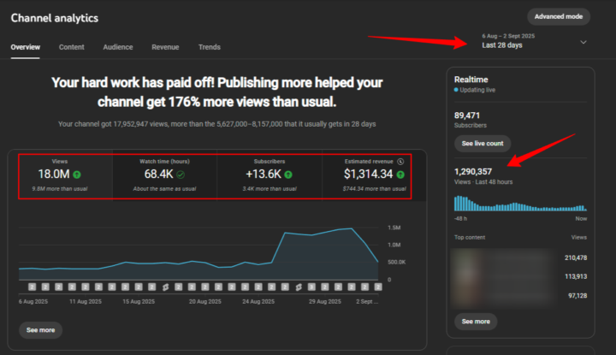Open the Revenue tab

pyautogui.click(x=165, y=47)
